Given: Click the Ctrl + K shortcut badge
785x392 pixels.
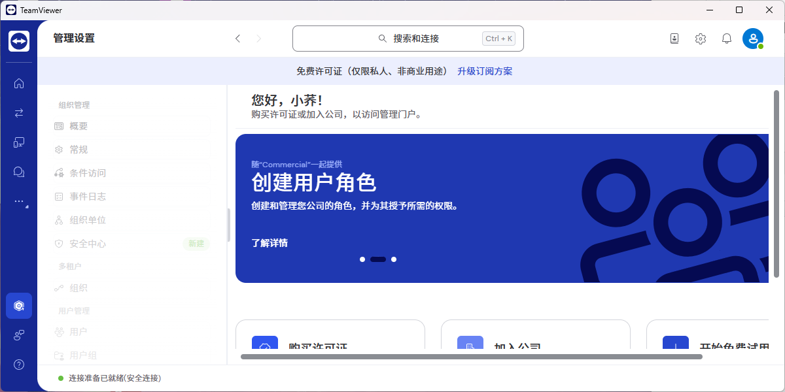Looking at the screenshot, I should click(x=499, y=39).
